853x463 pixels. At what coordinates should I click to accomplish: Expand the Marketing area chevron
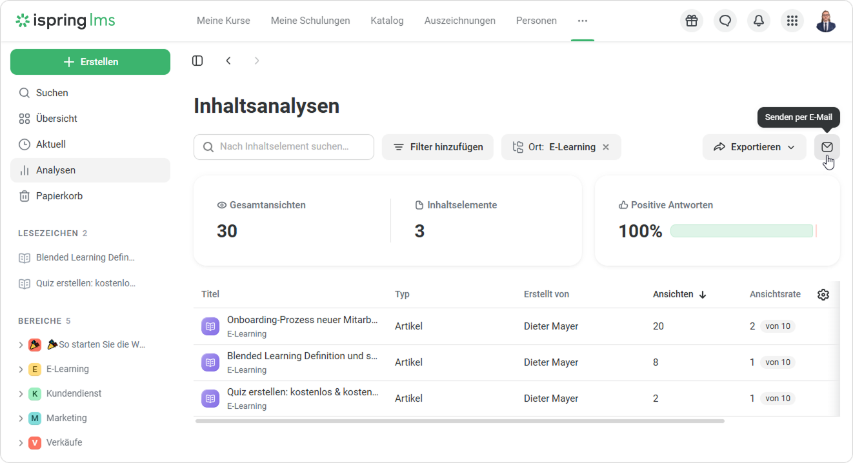tap(21, 419)
